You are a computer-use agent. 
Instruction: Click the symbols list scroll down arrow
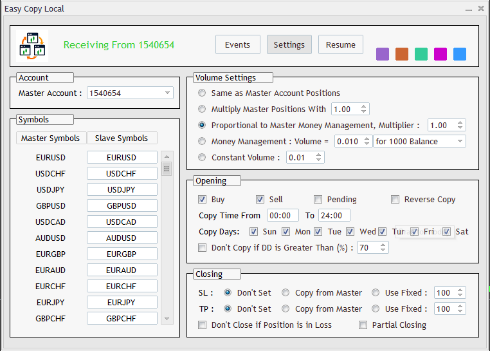[x=167, y=319]
